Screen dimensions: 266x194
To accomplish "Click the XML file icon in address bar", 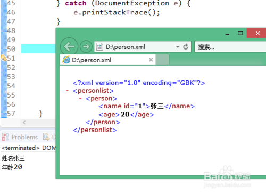I will click(x=99, y=47).
